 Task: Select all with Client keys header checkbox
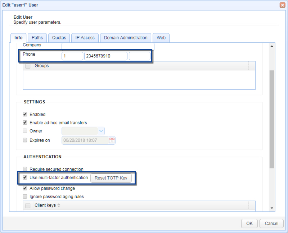pos(28,205)
